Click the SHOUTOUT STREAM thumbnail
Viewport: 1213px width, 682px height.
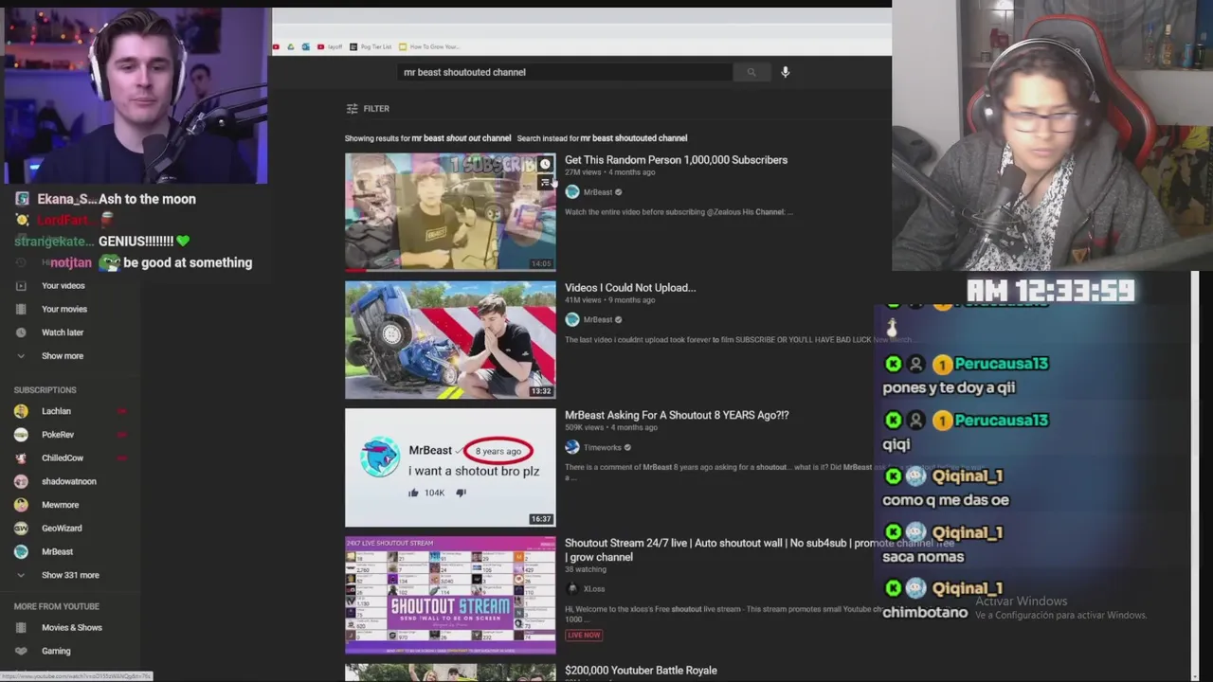pos(450,595)
